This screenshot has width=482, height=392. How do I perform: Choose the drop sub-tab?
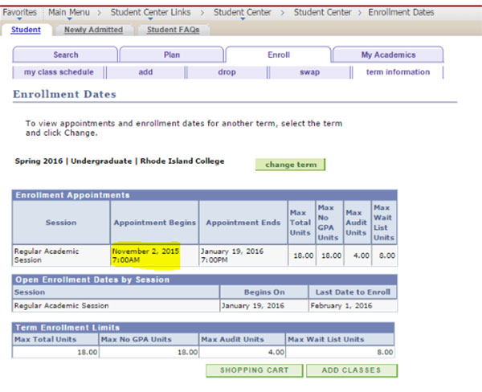227,72
